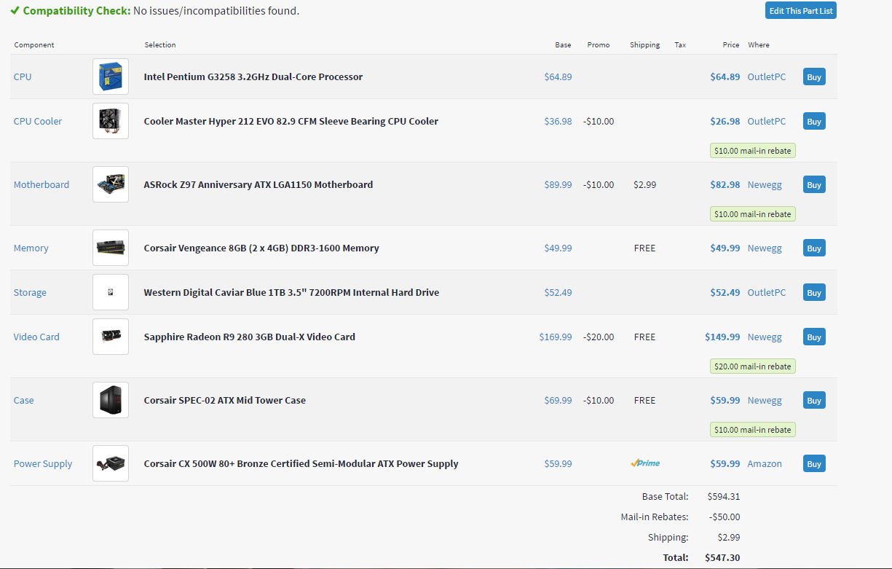Click the $89.99 base price for Motherboard
892x569 pixels.
coord(558,184)
